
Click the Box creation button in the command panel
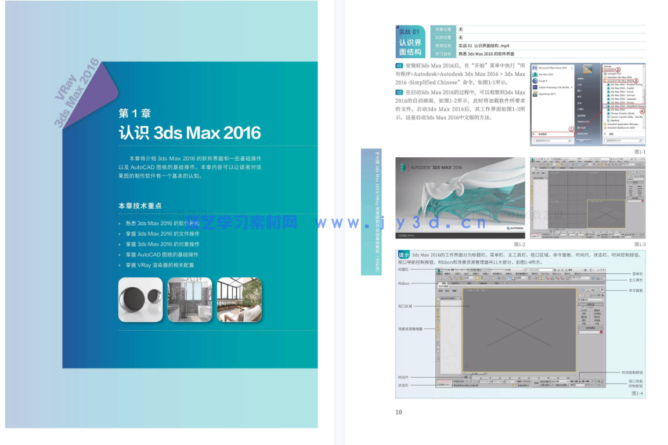click(x=583, y=310)
